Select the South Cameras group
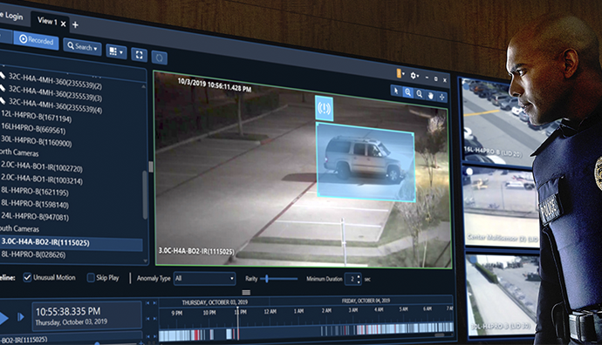This screenshot has height=345, width=602. 19,229
